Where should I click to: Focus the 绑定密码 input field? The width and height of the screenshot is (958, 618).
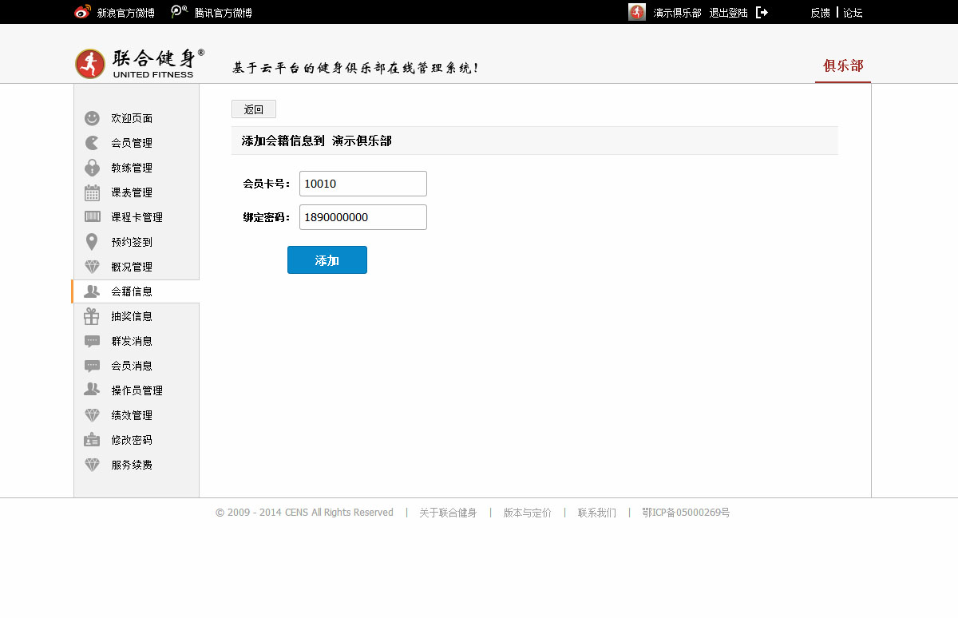tap(362, 217)
